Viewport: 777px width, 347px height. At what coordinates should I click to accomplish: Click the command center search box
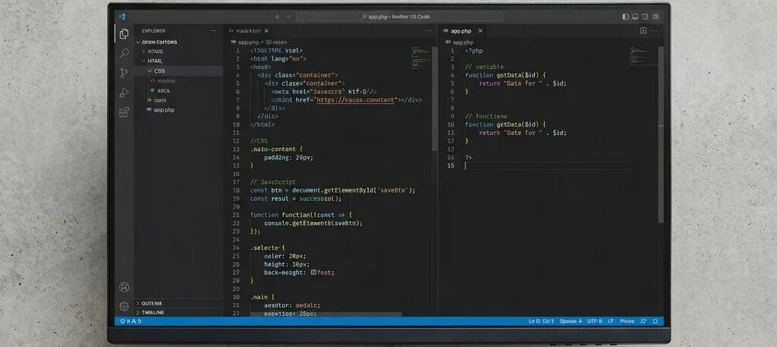pos(399,17)
